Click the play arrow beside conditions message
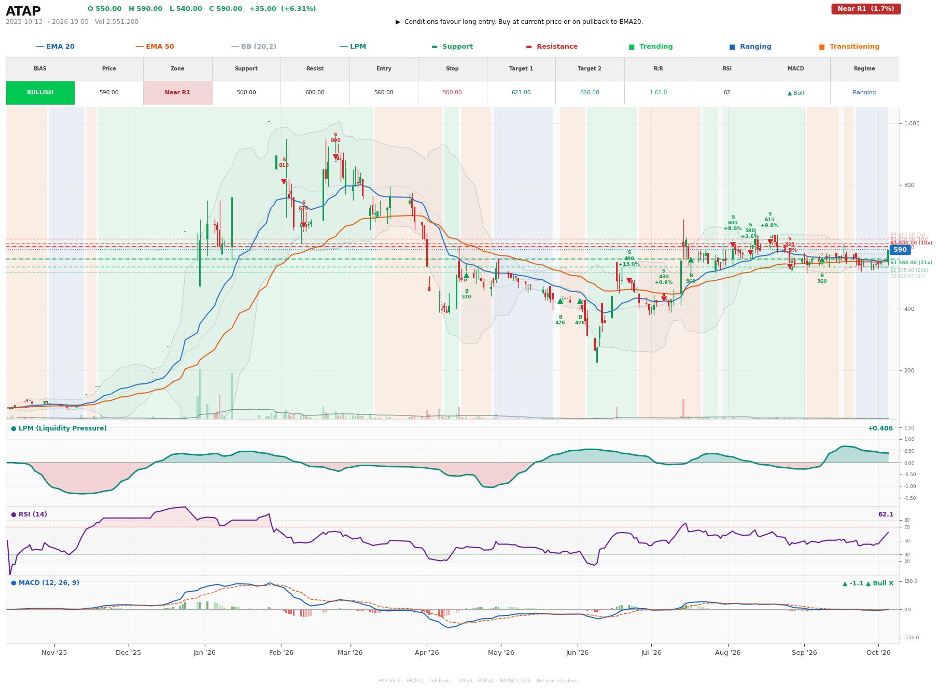 coord(398,22)
